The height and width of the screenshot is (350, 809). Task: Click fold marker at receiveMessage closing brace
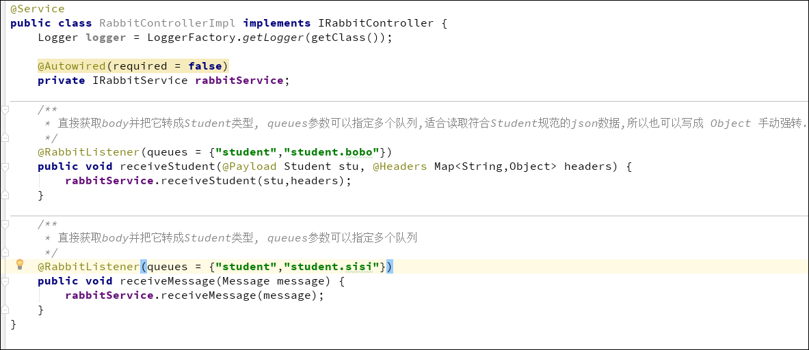pyautogui.click(x=5, y=310)
